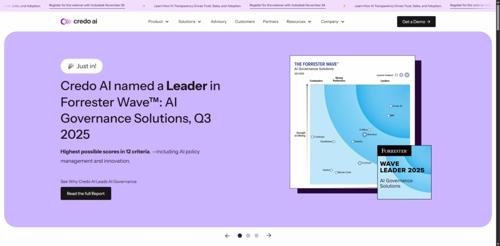This screenshot has width=500, height=246.
Task: Go to the Customers page
Action: coord(245,21)
